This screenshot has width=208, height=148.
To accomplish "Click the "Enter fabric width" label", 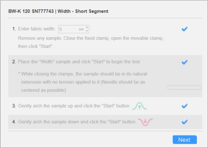I will (37, 29).
